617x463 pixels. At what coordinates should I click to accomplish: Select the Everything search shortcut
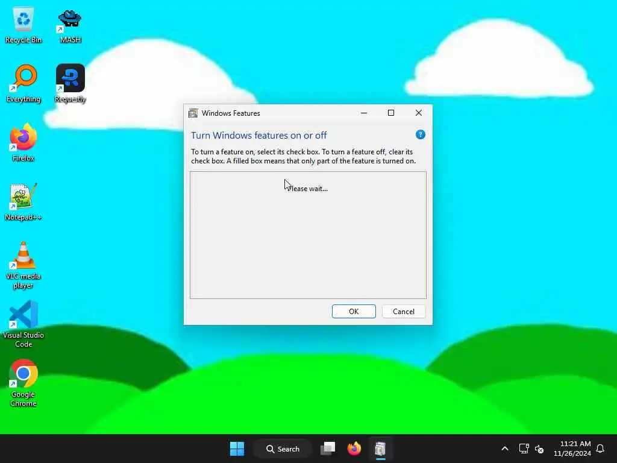click(x=23, y=84)
